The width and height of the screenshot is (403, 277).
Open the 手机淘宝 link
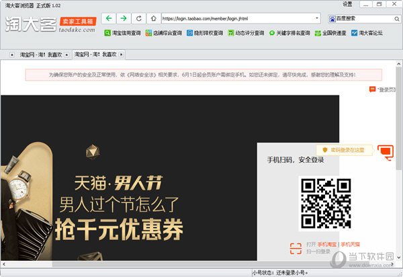click(326, 244)
